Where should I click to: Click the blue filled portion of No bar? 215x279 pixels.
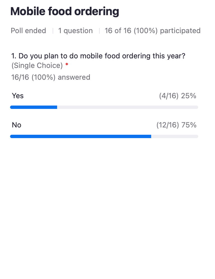click(81, 136)
